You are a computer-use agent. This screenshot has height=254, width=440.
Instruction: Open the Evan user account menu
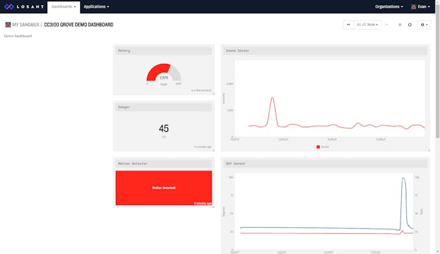(421, 6)
